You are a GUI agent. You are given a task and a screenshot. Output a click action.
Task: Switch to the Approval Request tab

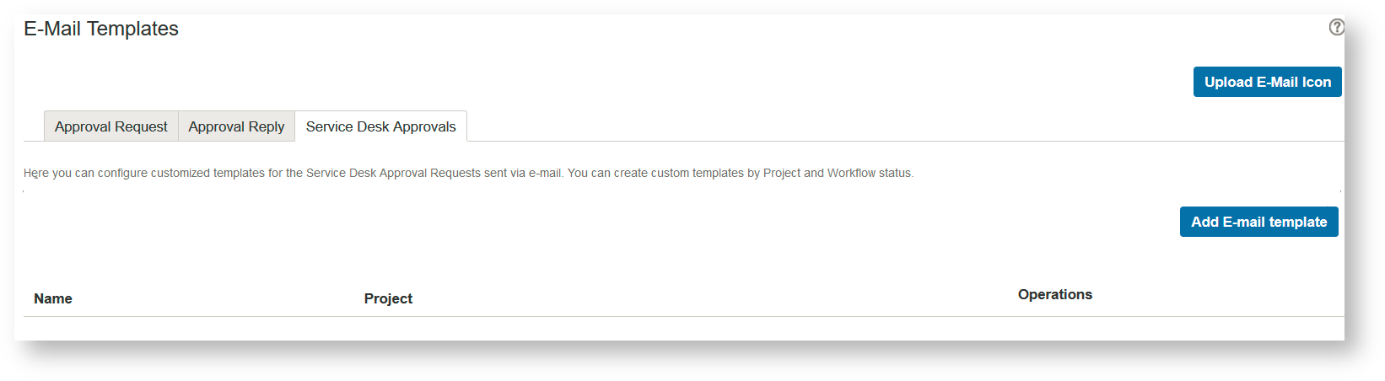pos(110,126)
